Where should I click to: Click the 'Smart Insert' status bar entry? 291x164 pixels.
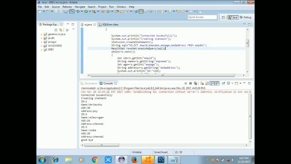[x=161, y=152]
